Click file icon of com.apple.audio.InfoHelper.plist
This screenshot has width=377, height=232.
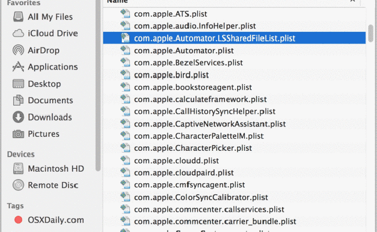coord(125,26)
